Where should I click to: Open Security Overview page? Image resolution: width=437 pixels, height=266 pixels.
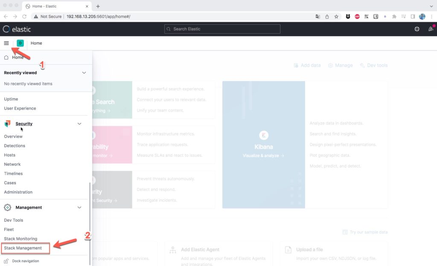tap(13, 136)
